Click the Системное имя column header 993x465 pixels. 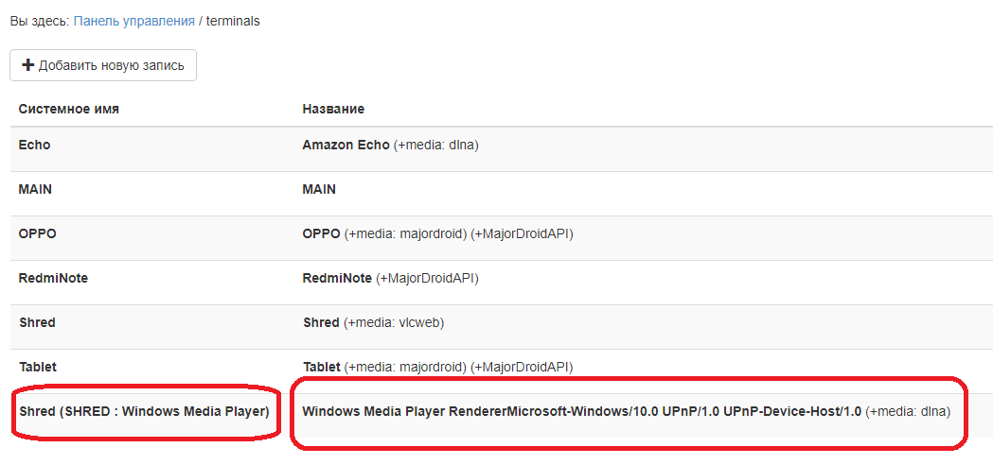pos(68,109)
